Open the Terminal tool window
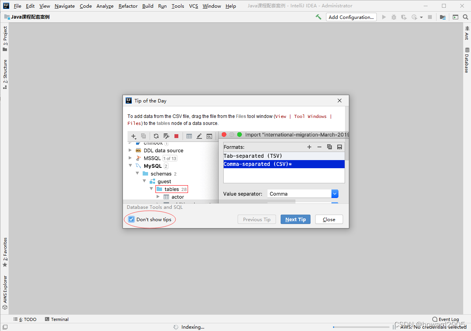This screenshot has width=471, height=331. [57, 319]
